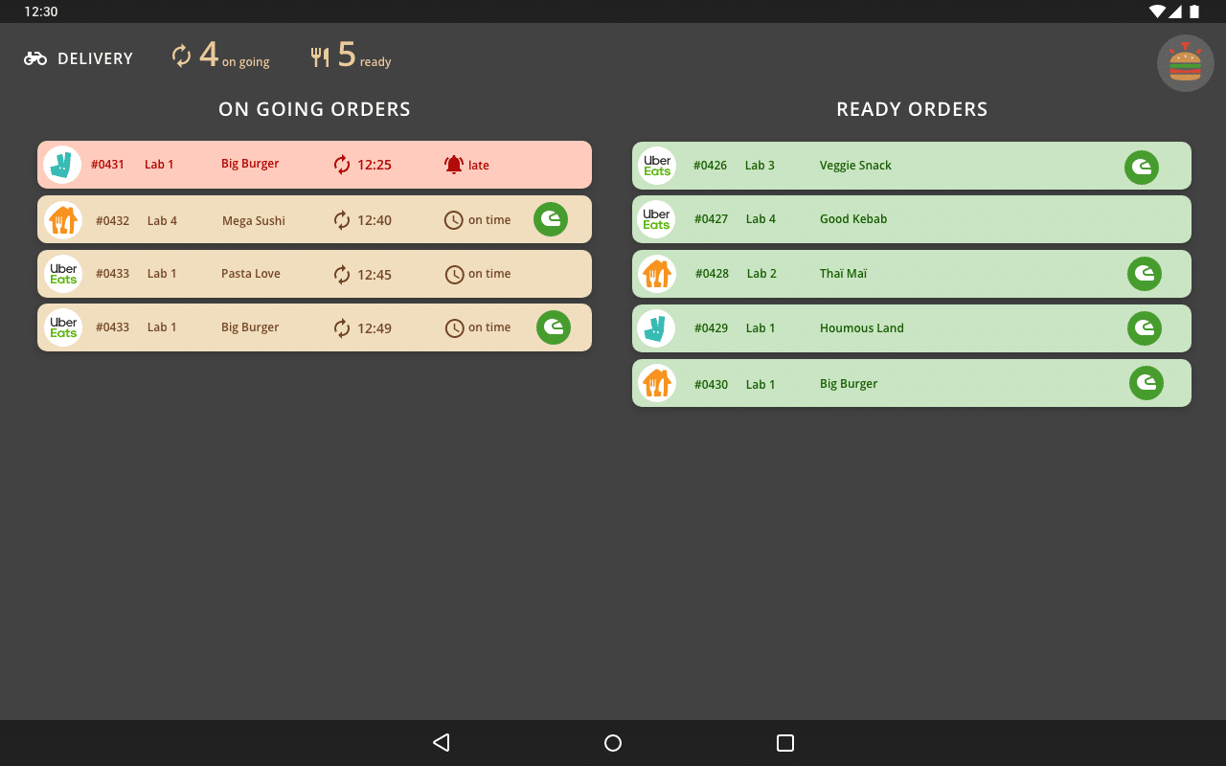Click on time status of 12:40 order

(x=489, y=220)
